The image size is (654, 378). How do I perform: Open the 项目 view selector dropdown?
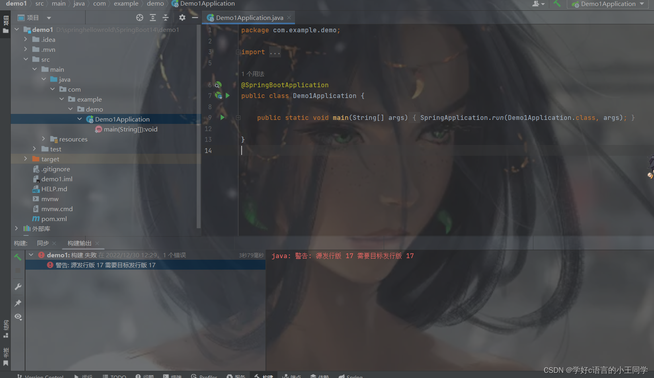pyautogui.click(x=35, y=18)
